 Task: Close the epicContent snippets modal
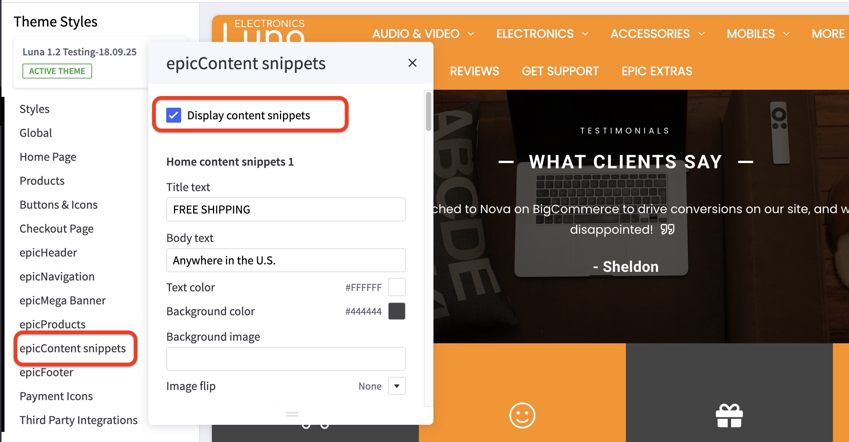[x=412, y=63]
